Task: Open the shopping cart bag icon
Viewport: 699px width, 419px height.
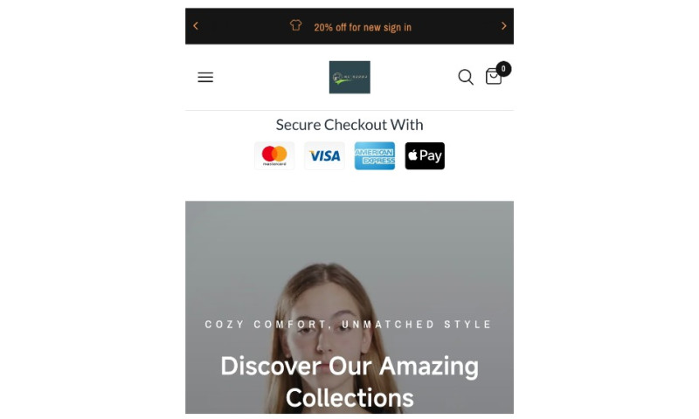Action: 494,77
